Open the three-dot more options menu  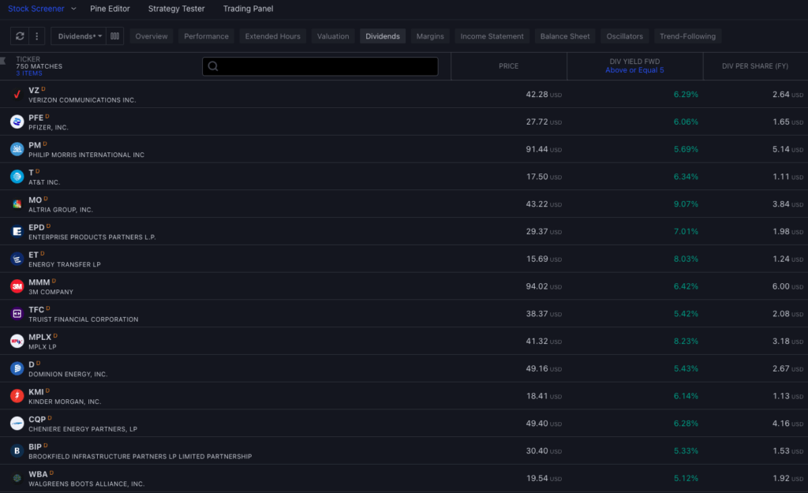[x=37, y=36]
